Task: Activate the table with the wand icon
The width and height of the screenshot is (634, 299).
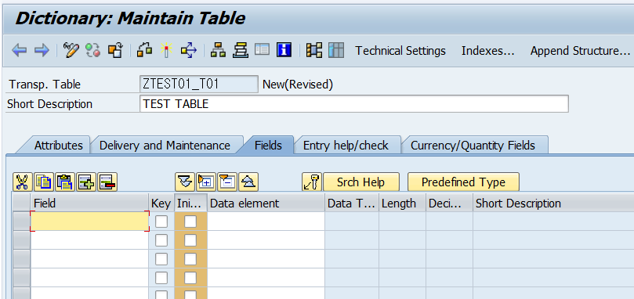Action: 167,51
